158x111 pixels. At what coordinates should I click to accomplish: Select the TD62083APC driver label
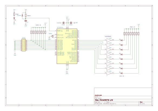point(108,37)
